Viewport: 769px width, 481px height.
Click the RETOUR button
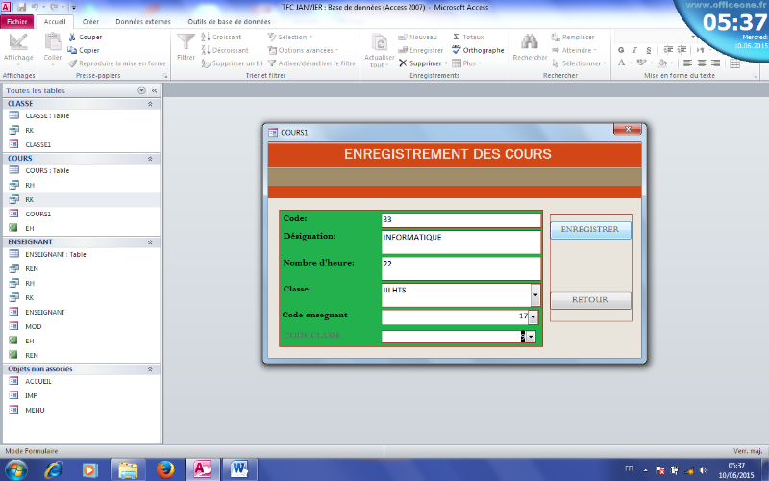tap(590, 300)
